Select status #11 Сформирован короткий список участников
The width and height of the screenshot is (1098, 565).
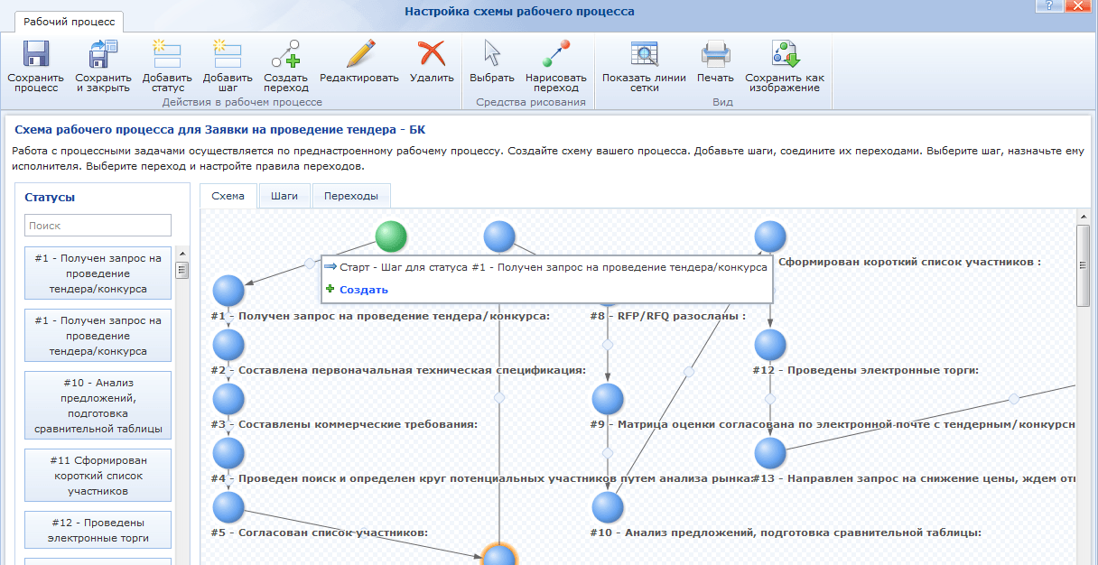98,475
